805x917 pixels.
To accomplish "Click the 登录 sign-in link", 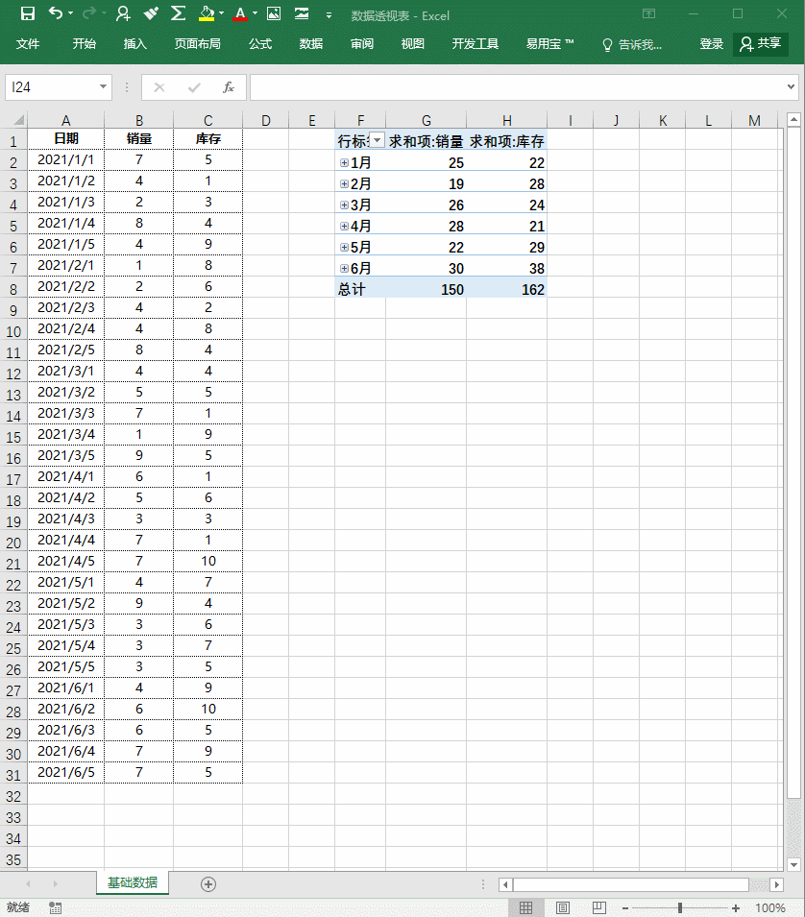I will click(x=712, y=44).
